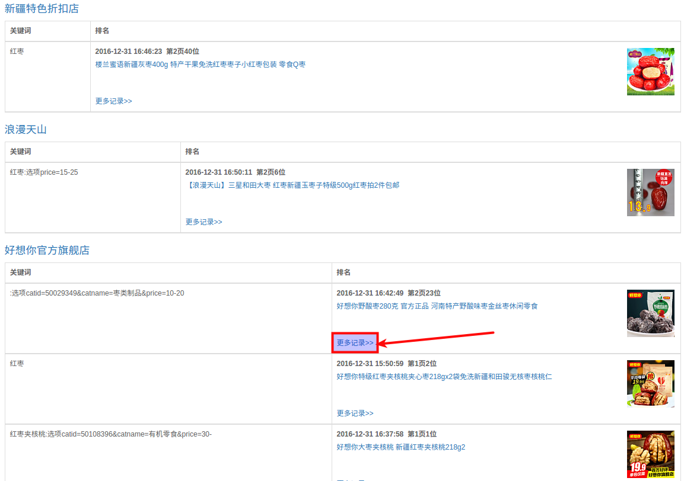Screen dimensions: 684x481
Task: Click 关键词 header in 新疆特色折扣店 table
Action: tap(21, 31)
